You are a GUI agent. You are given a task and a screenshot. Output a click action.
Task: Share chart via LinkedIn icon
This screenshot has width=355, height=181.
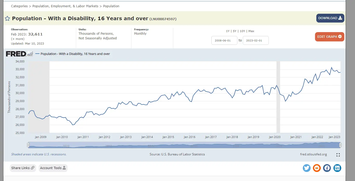(x=337, y=168)
